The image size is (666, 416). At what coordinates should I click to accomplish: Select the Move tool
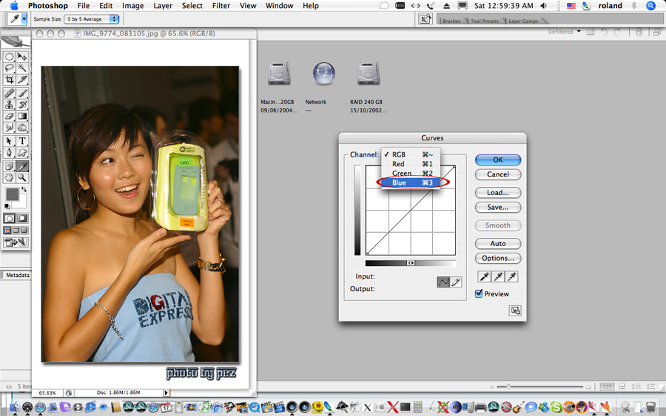tap(22, 57)
